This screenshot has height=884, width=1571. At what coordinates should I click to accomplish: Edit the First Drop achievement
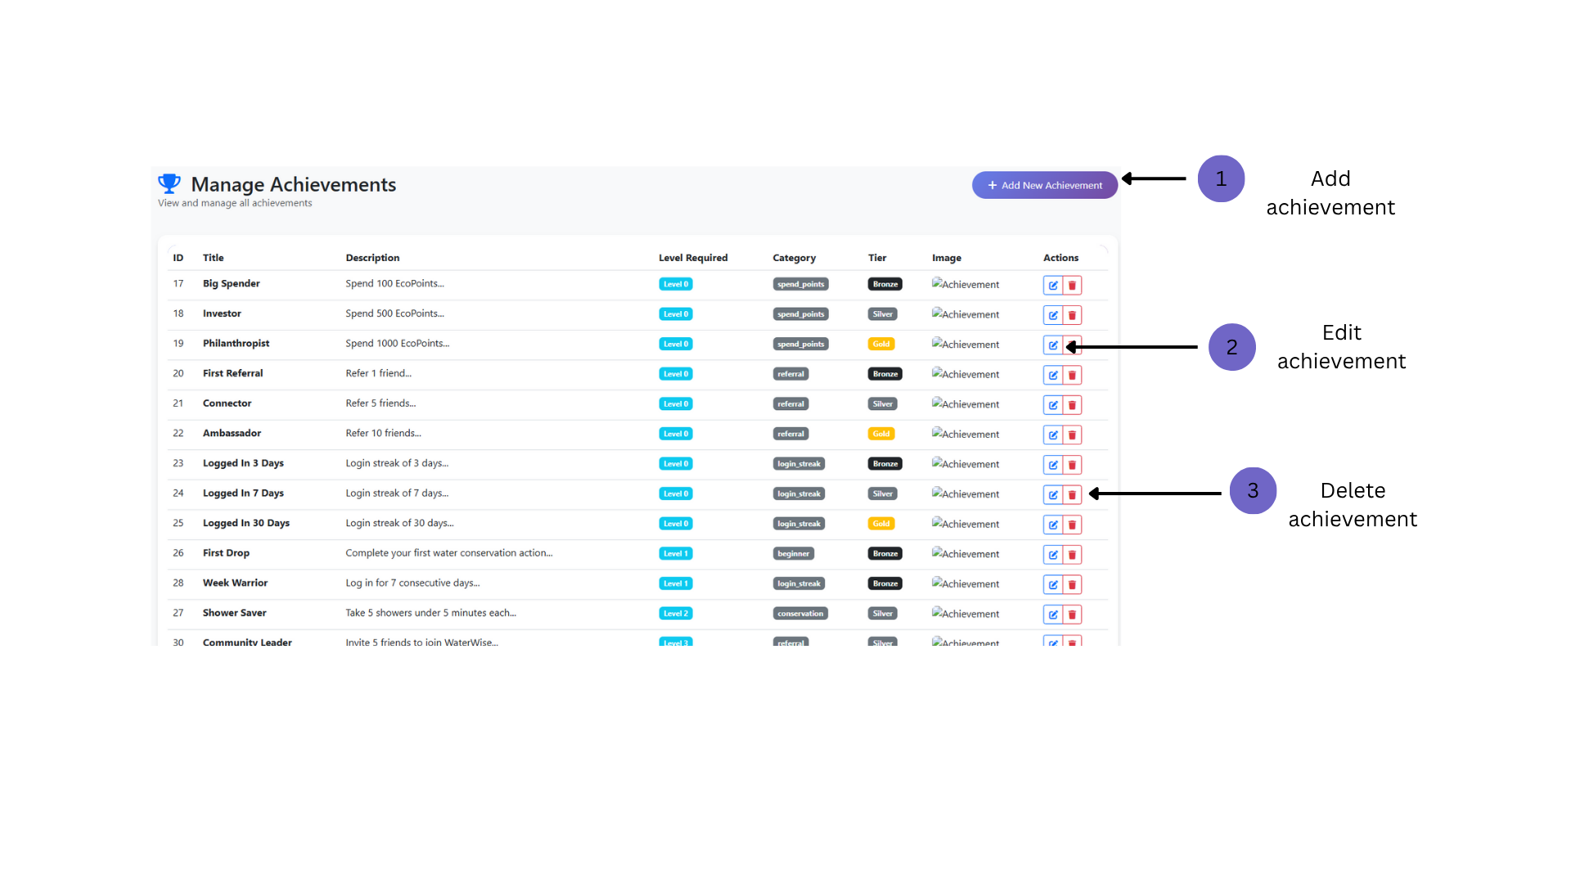tap(1053, 555)
